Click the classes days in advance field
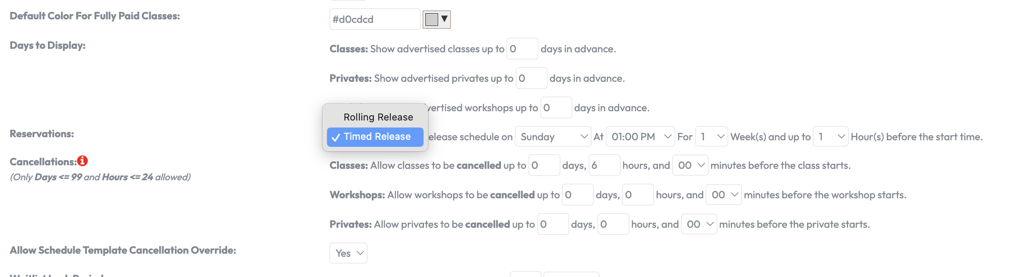Screen dimensions: 1023x277 pos(522,49)
